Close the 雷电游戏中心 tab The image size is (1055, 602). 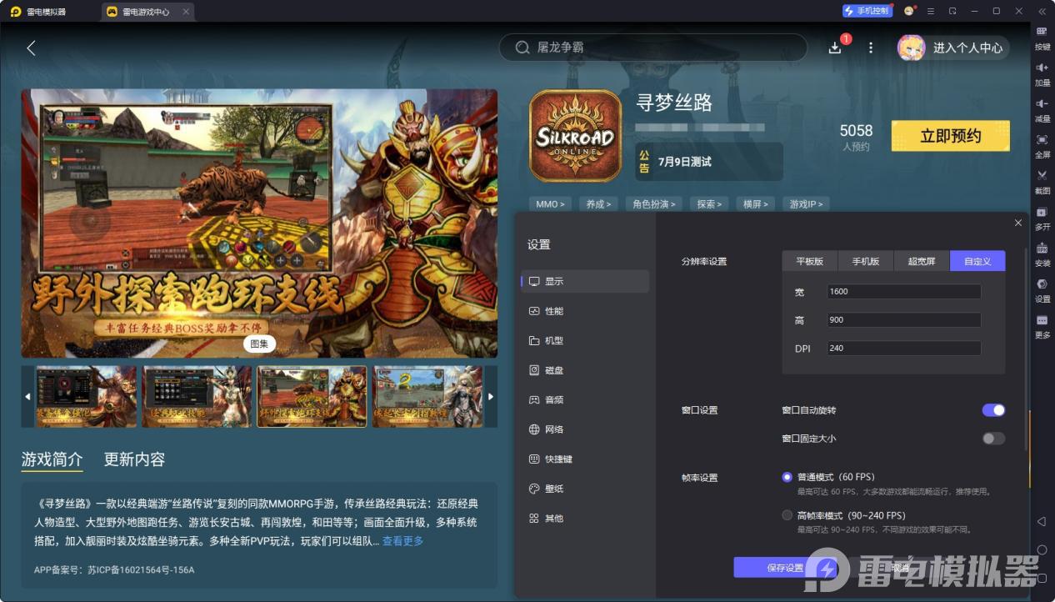(x=185, y=12)
